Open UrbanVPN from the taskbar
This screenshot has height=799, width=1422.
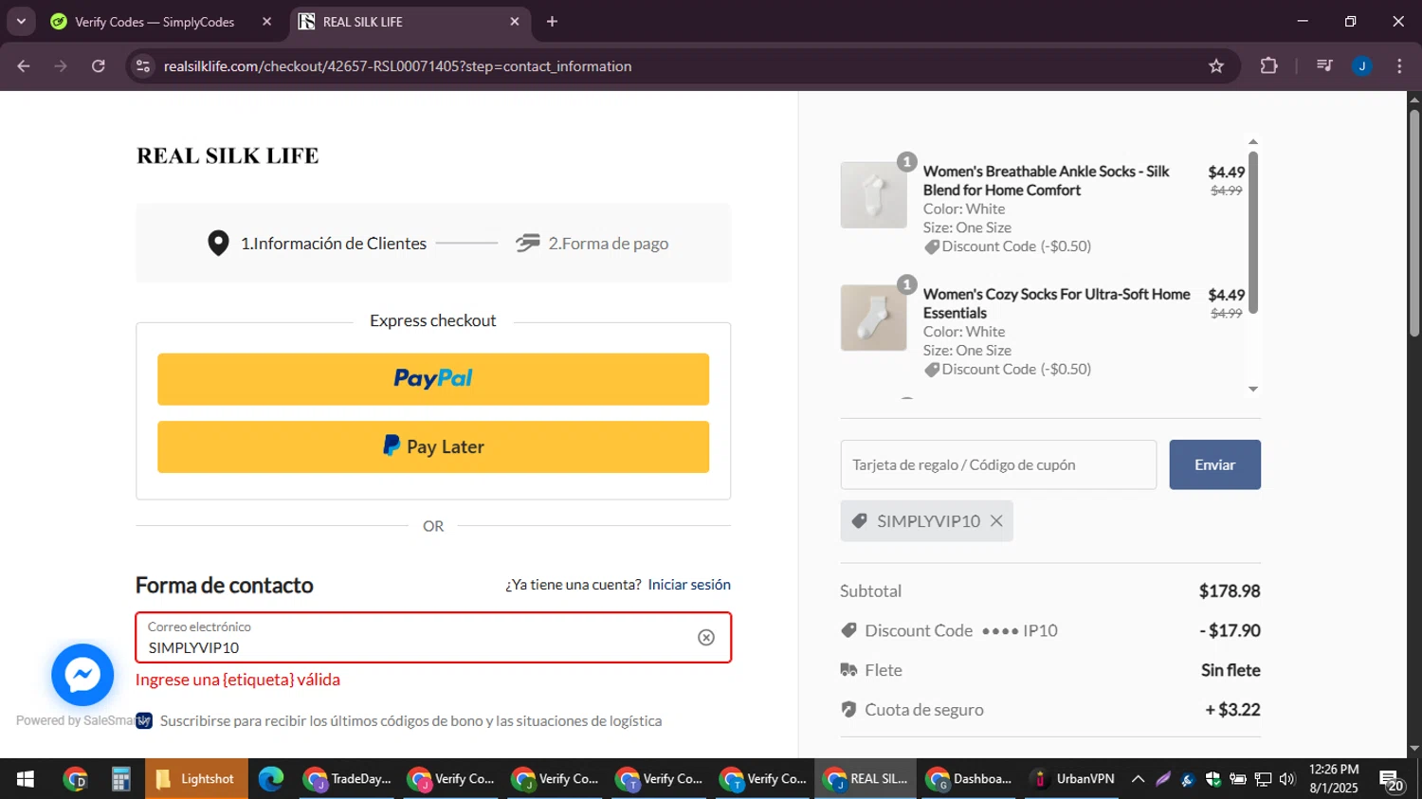[x=1073, y=779]
